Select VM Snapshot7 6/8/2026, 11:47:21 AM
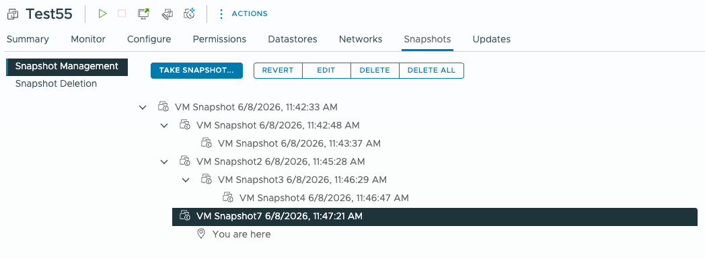 [435, 217]
